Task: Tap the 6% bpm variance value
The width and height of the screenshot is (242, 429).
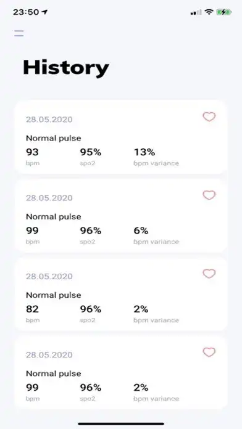Action: pyautogui.click(x=141, y=231)
